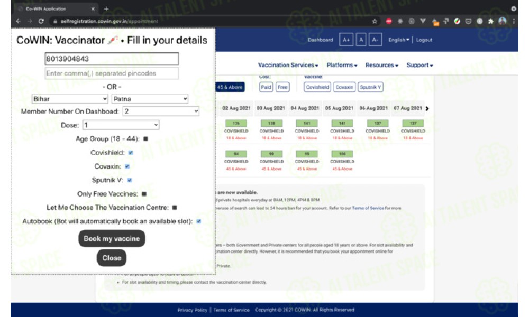Decrease font size with A- button
Image resolution: width=529 pixels, height=317 pixels.
pos(375,40)
